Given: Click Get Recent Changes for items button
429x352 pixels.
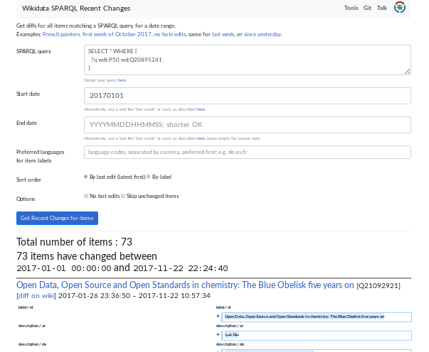Looking at the screenshot, I should pyautogui.click(x=57, y=219).
